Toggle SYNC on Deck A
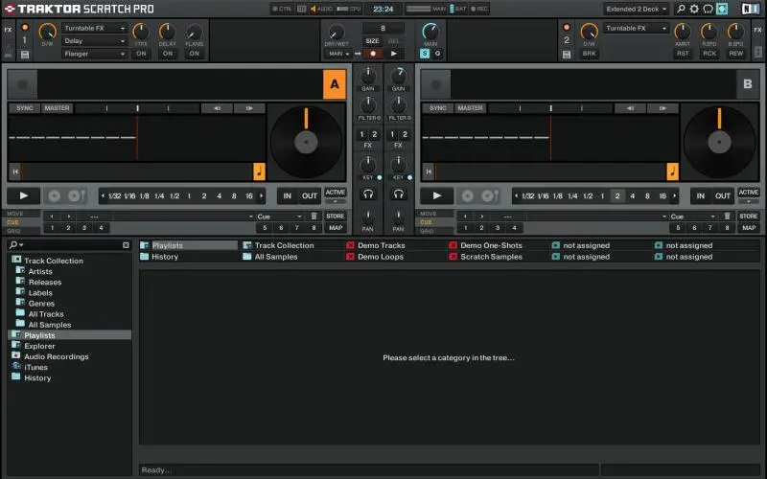This screenshot has width=767, height=479. (25, 108)
